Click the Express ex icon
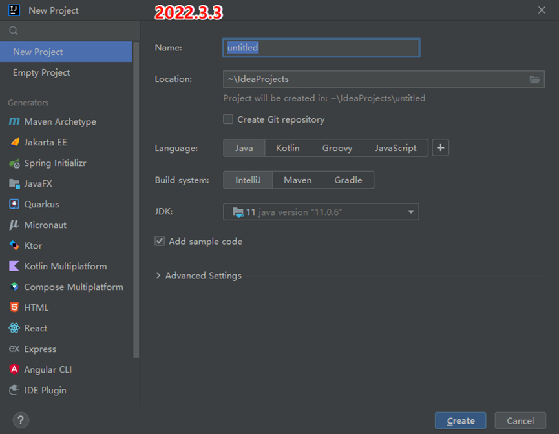The height and width of the screenshot is (434, 559). tap(14, 349)
